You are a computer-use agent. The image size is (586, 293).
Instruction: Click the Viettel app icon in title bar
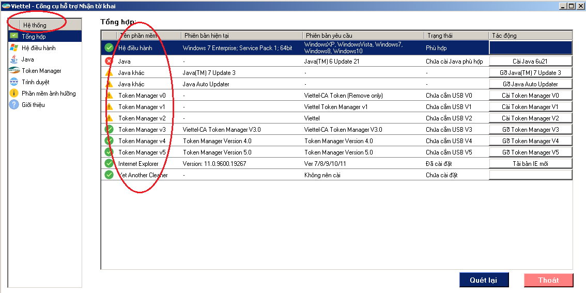click(6, 6)
